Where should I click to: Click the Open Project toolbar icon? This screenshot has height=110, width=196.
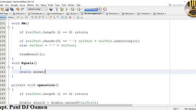pyautogui.click(x=7, y=9)
